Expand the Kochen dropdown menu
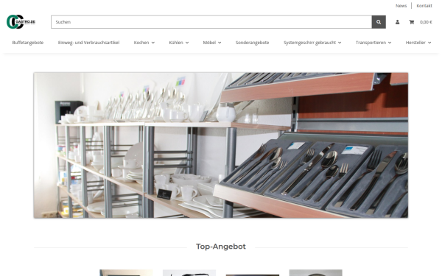The height and width of the screenshot is (276, 442). [144, 43]
